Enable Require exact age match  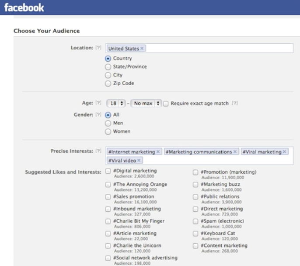[x=166, y=104]
